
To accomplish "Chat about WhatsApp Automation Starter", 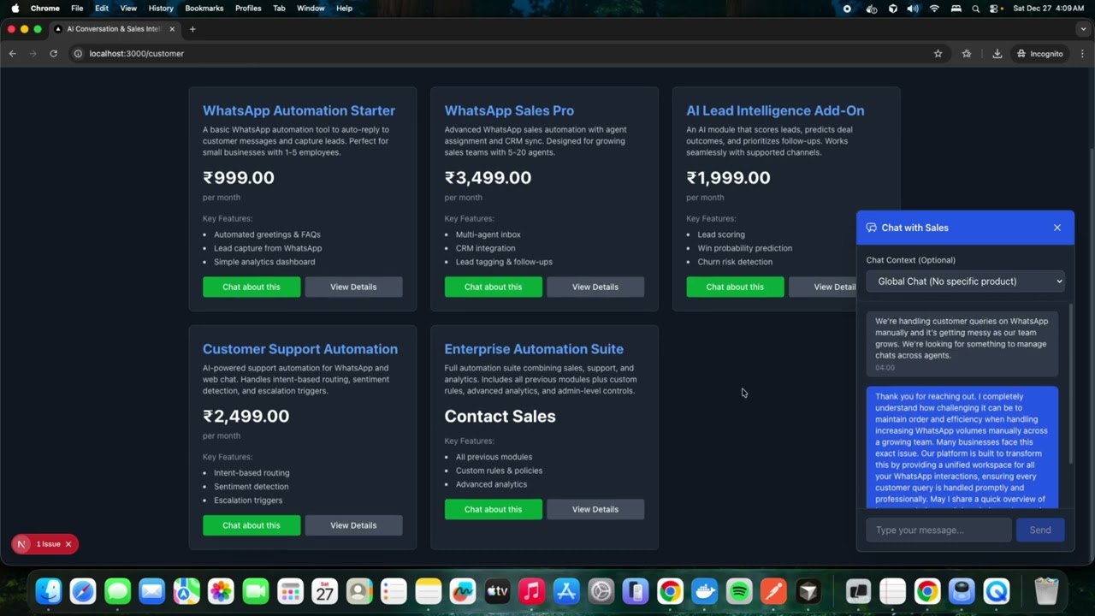I will coord(252,287).
